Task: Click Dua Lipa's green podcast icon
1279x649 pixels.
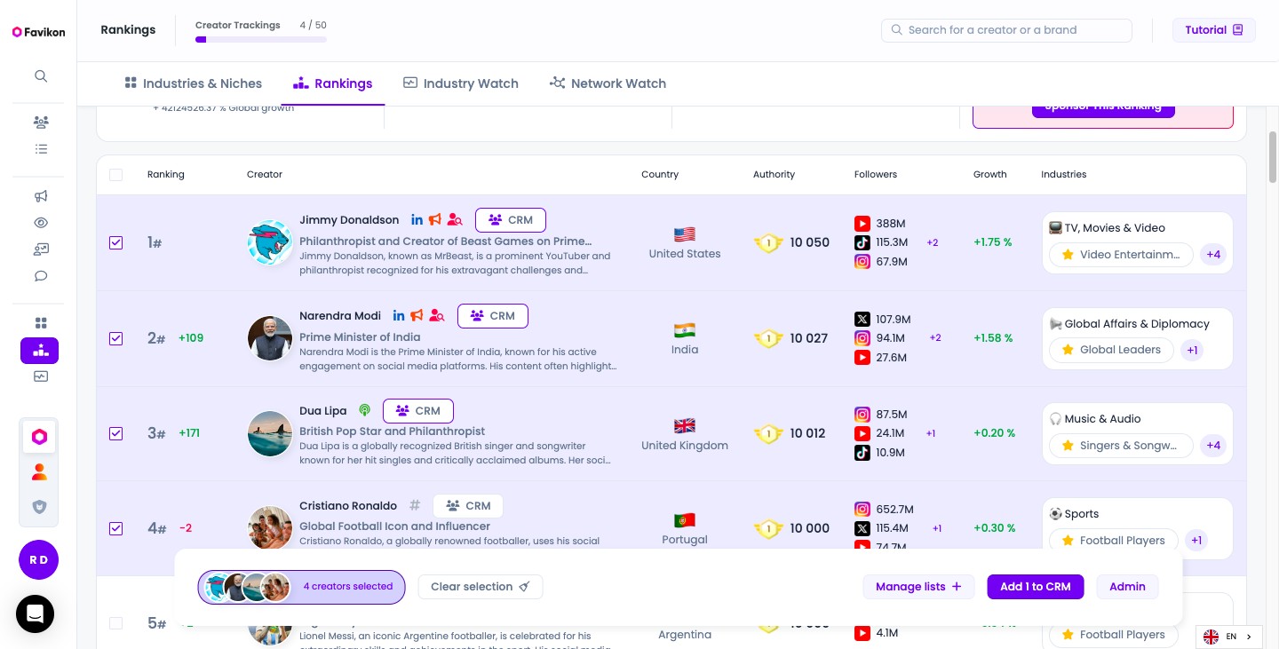Action: click(364, 410)
